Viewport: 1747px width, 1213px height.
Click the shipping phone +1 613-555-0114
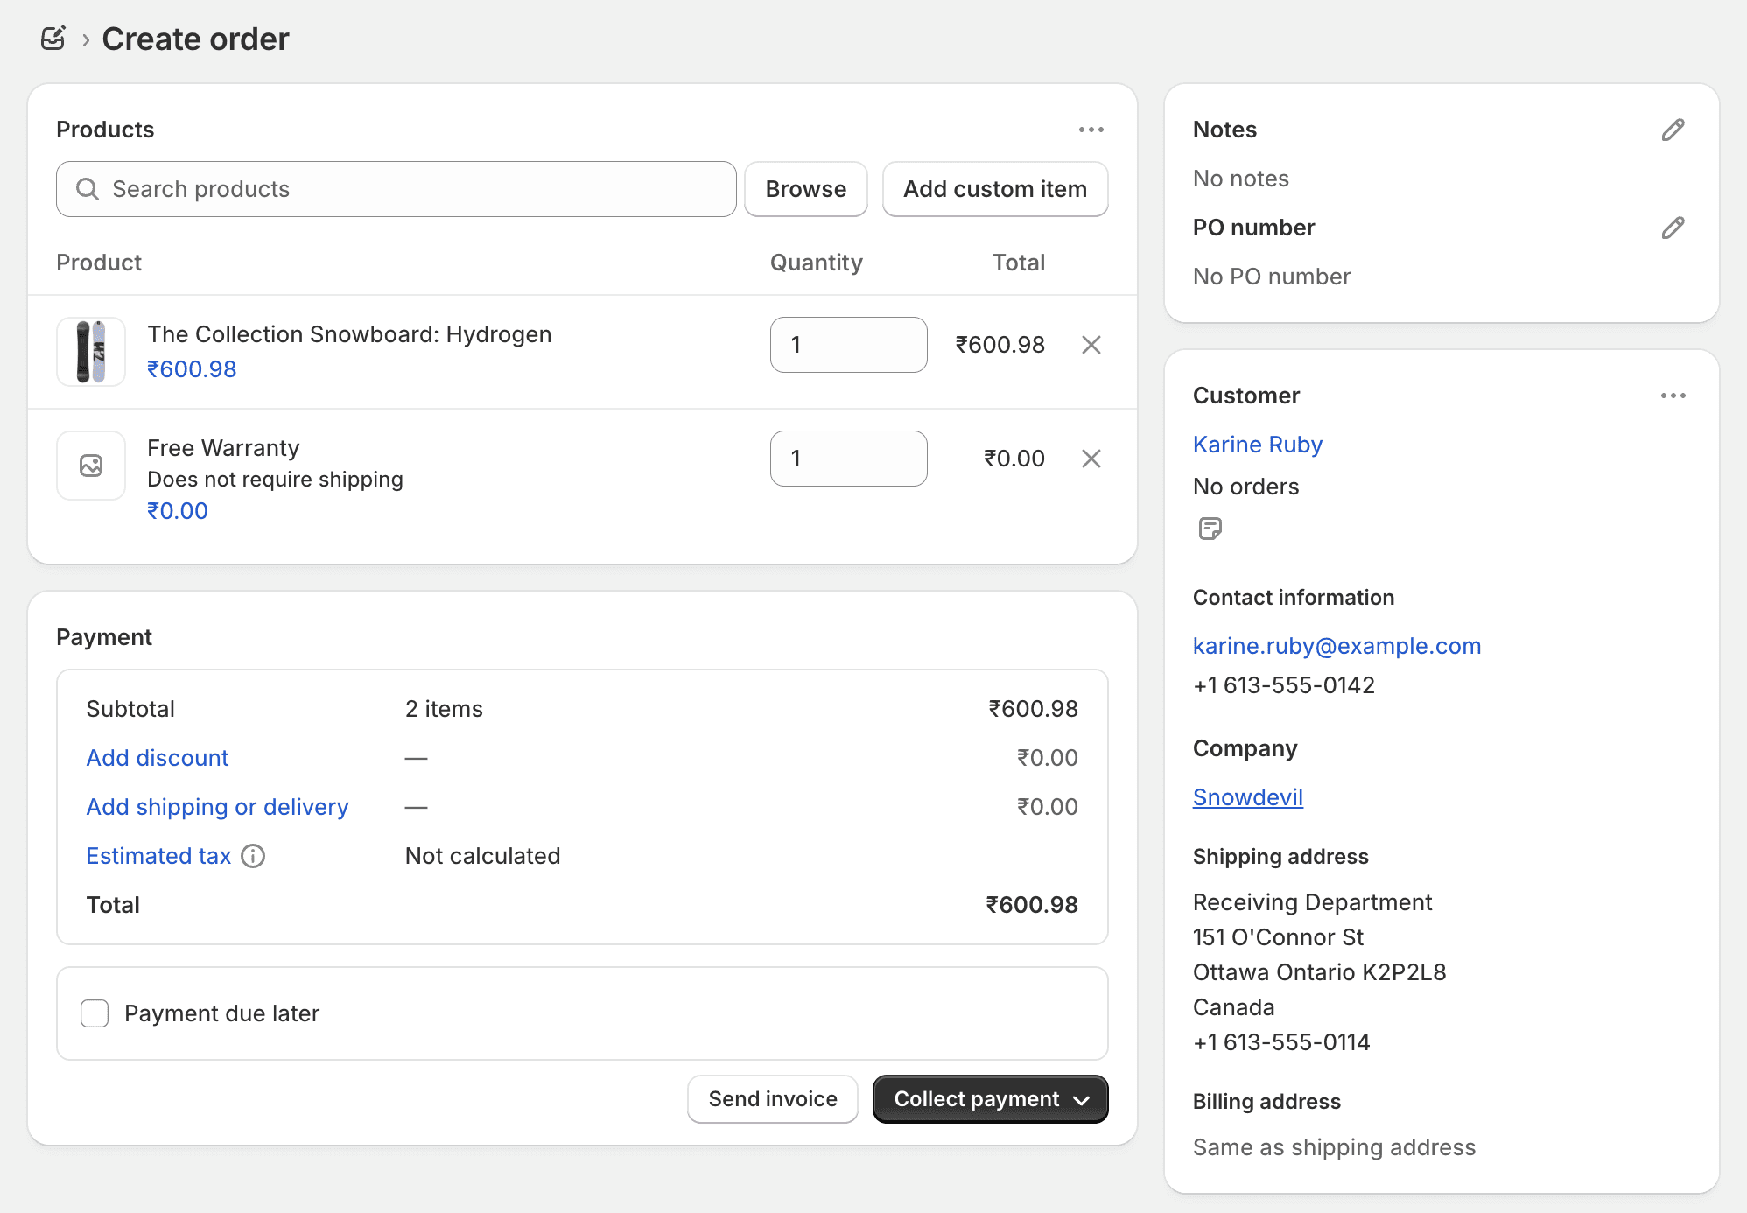coord(1281,1042)
